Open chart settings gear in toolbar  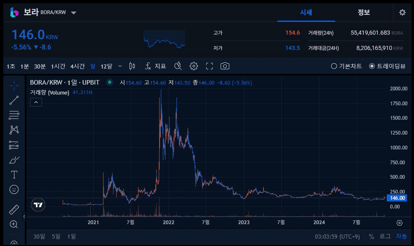194,66
